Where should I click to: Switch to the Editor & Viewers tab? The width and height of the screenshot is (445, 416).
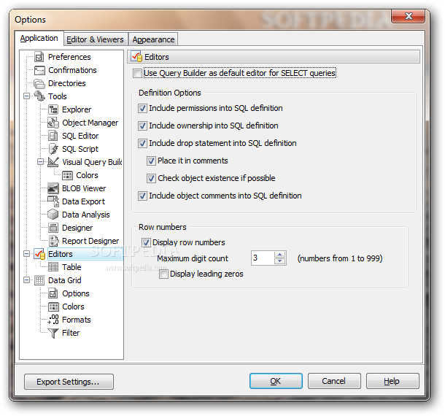pyautogui.click(x=96, y=39)
